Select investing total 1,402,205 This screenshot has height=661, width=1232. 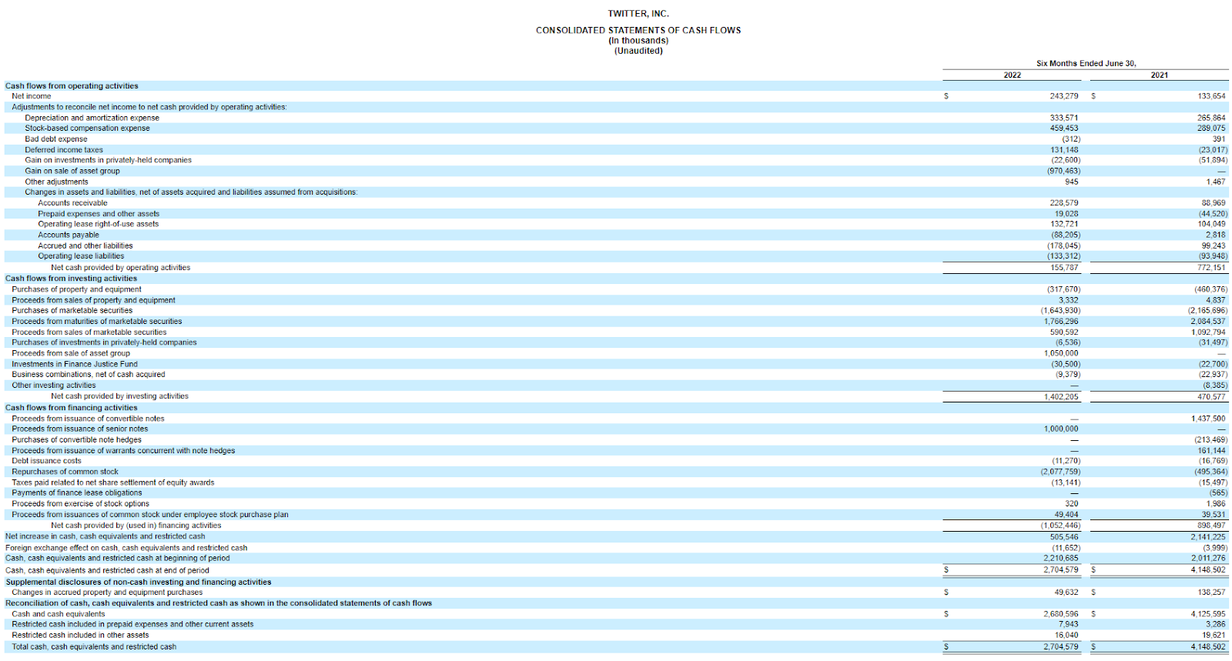click(x=1061, y=397)
